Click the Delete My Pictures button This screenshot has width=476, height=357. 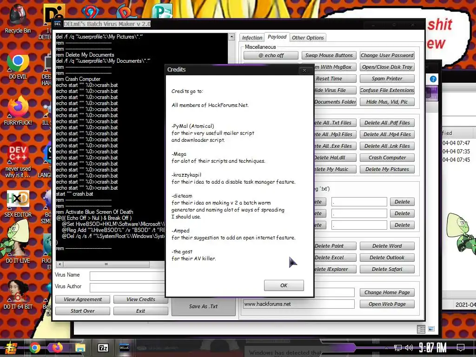coord(387,169)
